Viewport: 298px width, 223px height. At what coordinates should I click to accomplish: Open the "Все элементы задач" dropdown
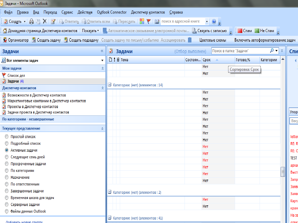[x=102, y=61]
